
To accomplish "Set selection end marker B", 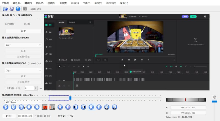I will (53, 107).
